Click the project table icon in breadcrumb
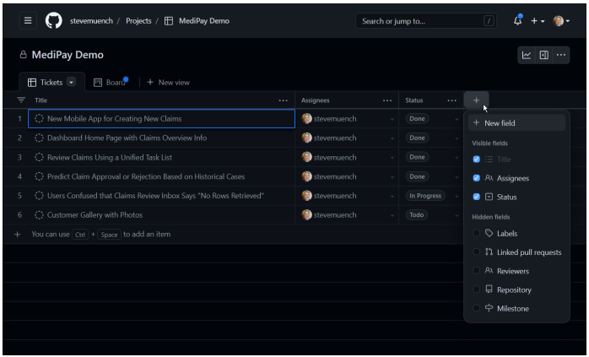The width and height of the screenshot is (589, 357). click(169, 21)
